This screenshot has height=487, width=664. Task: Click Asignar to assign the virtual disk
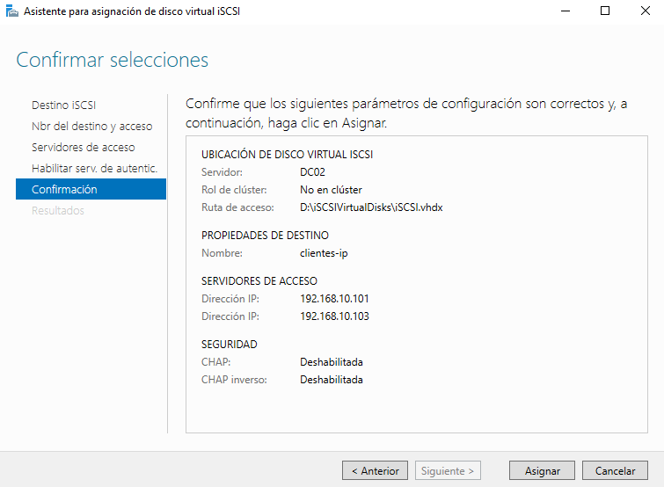[542, 470]
